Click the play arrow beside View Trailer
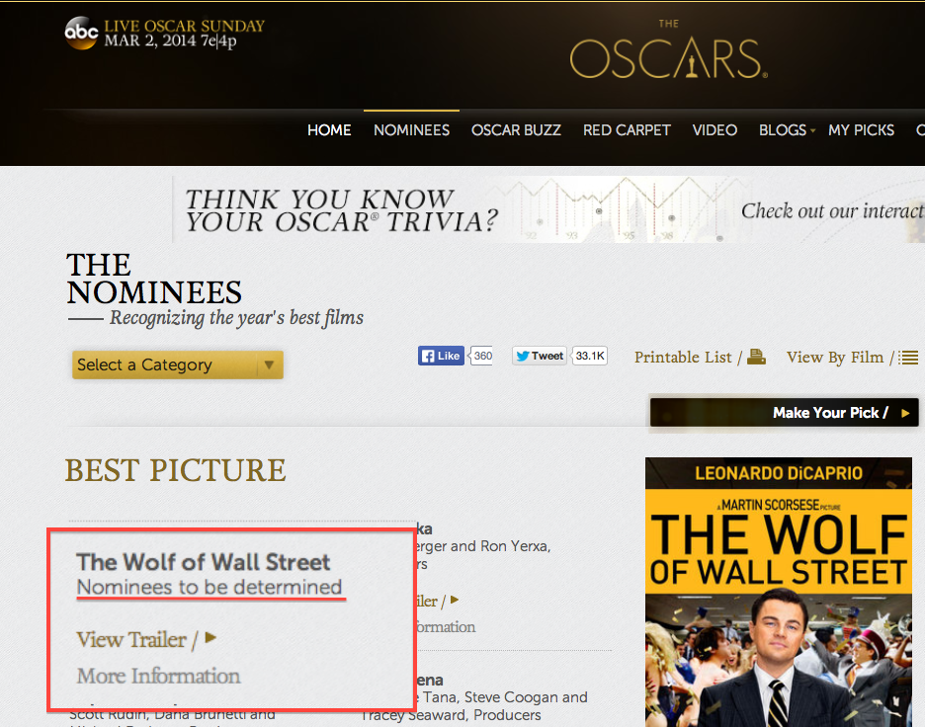925x727 pixels. pyautogui.click(x=210, y=637)
